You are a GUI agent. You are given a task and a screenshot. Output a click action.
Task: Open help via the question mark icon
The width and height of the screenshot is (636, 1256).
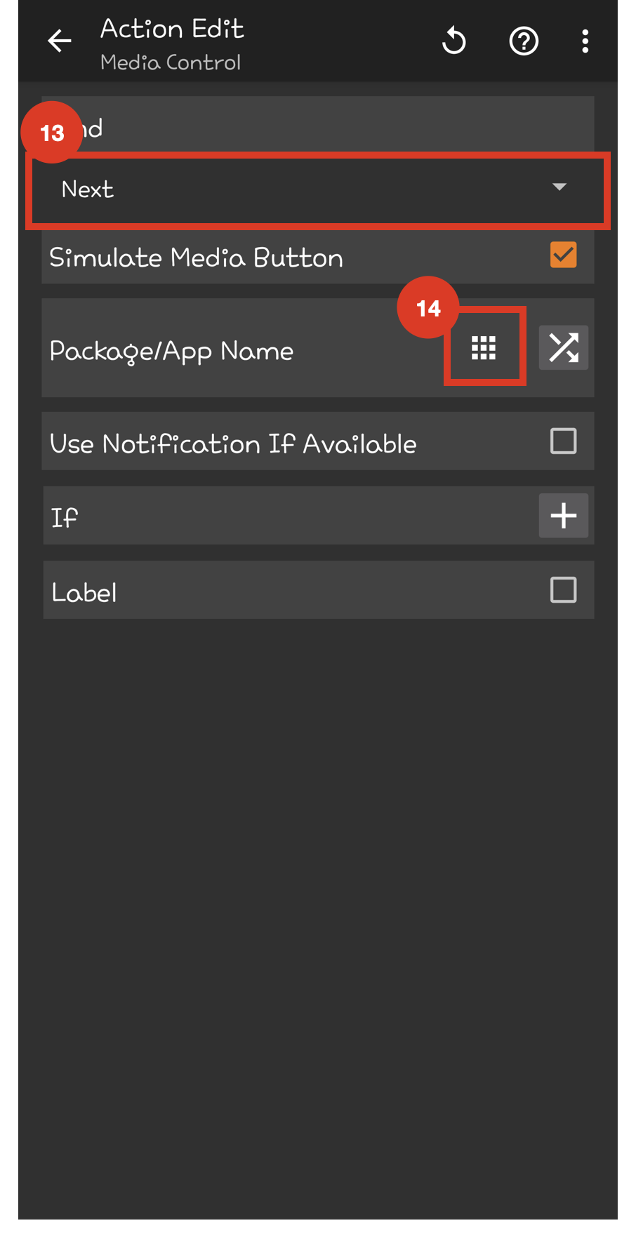[524, 41]
